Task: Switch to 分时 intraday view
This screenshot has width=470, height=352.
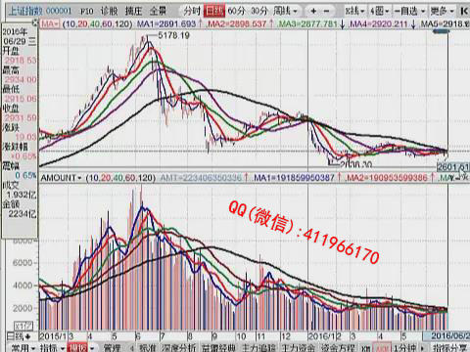Action: (192, 11)
